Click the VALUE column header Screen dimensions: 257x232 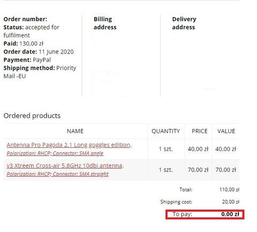pyautogui.click(x=226, y=131)
